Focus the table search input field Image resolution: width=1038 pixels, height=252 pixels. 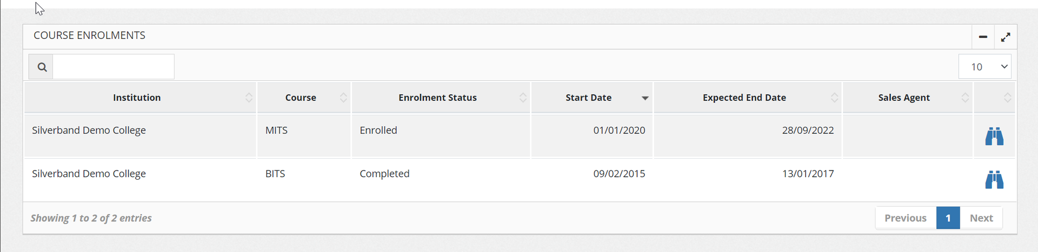coord(114,67)
